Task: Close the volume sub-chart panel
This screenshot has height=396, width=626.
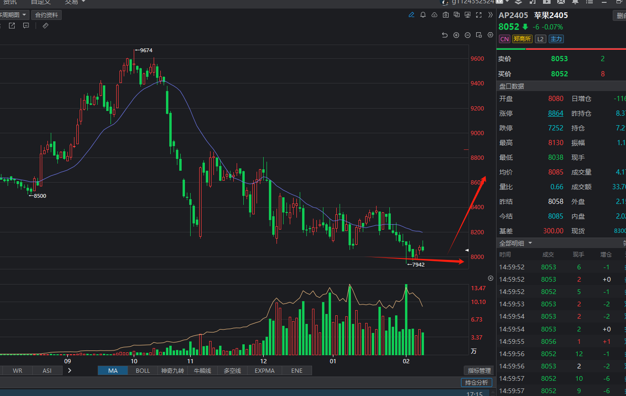Action: tap(491, 278)
